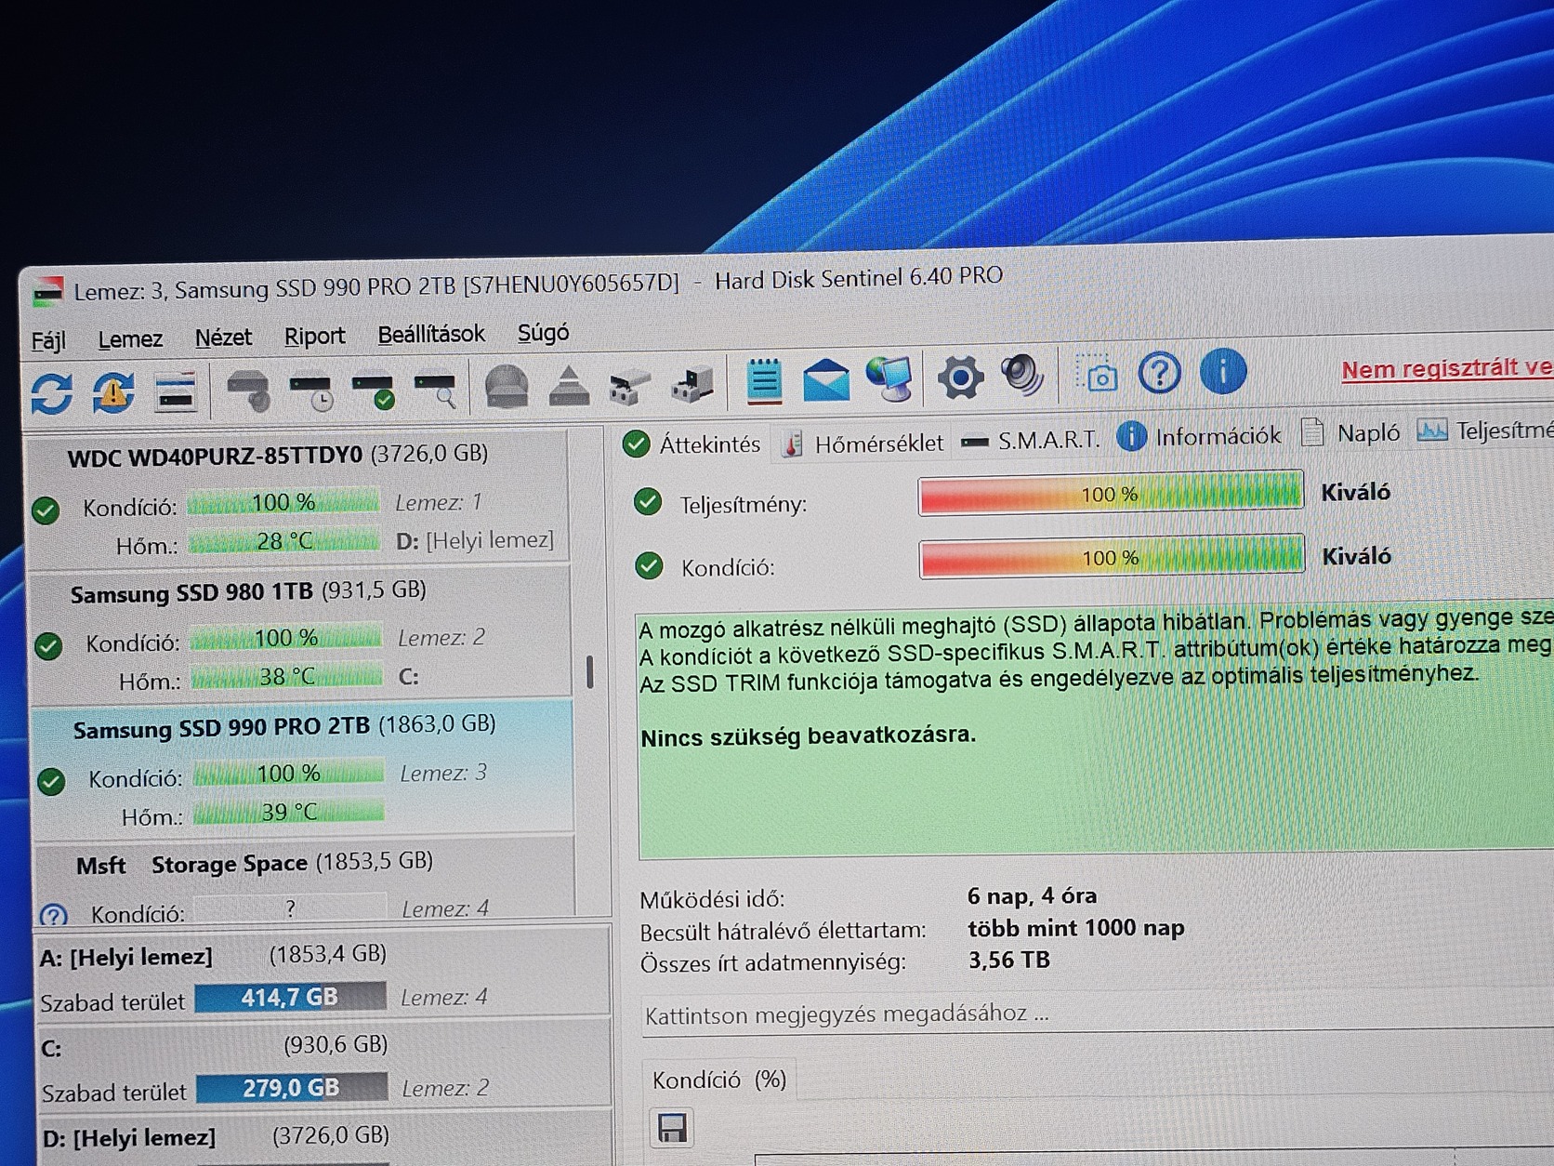Open the Nézet menu
The image size is (1554, 1166).
coord(223,338)
